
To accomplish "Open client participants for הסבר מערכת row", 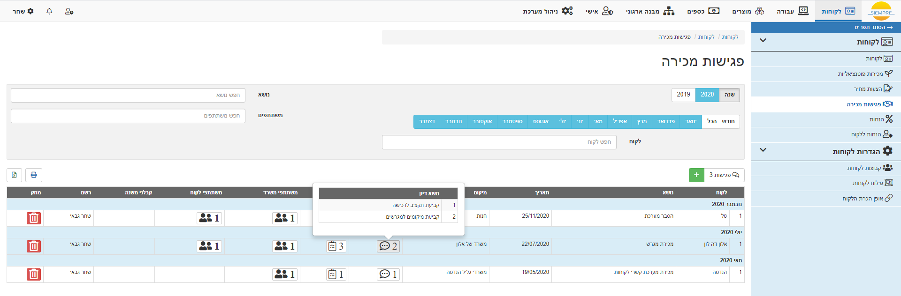I will [x=209, y=218].
